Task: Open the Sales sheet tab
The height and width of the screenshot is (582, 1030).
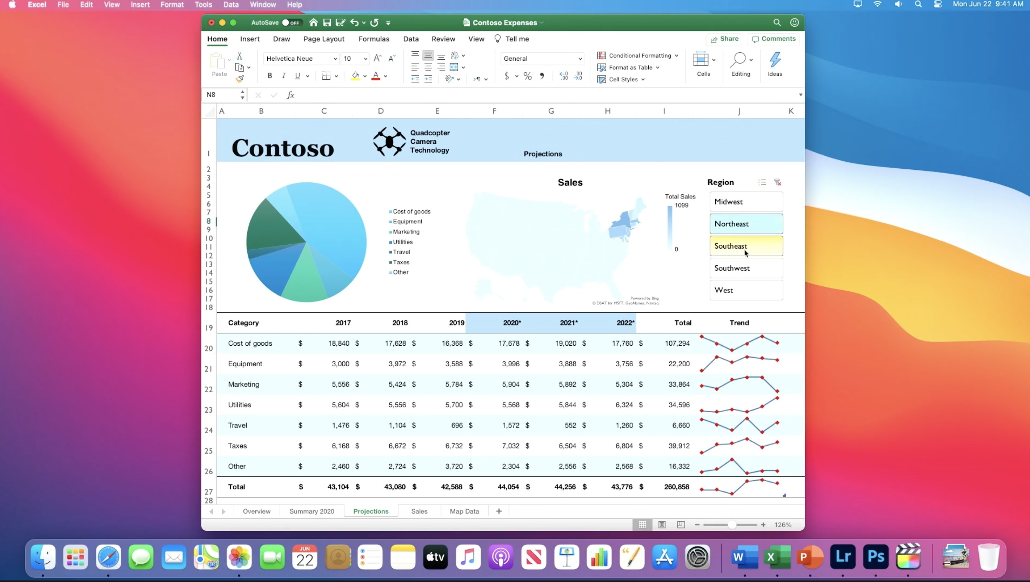Action: (419, 511)
